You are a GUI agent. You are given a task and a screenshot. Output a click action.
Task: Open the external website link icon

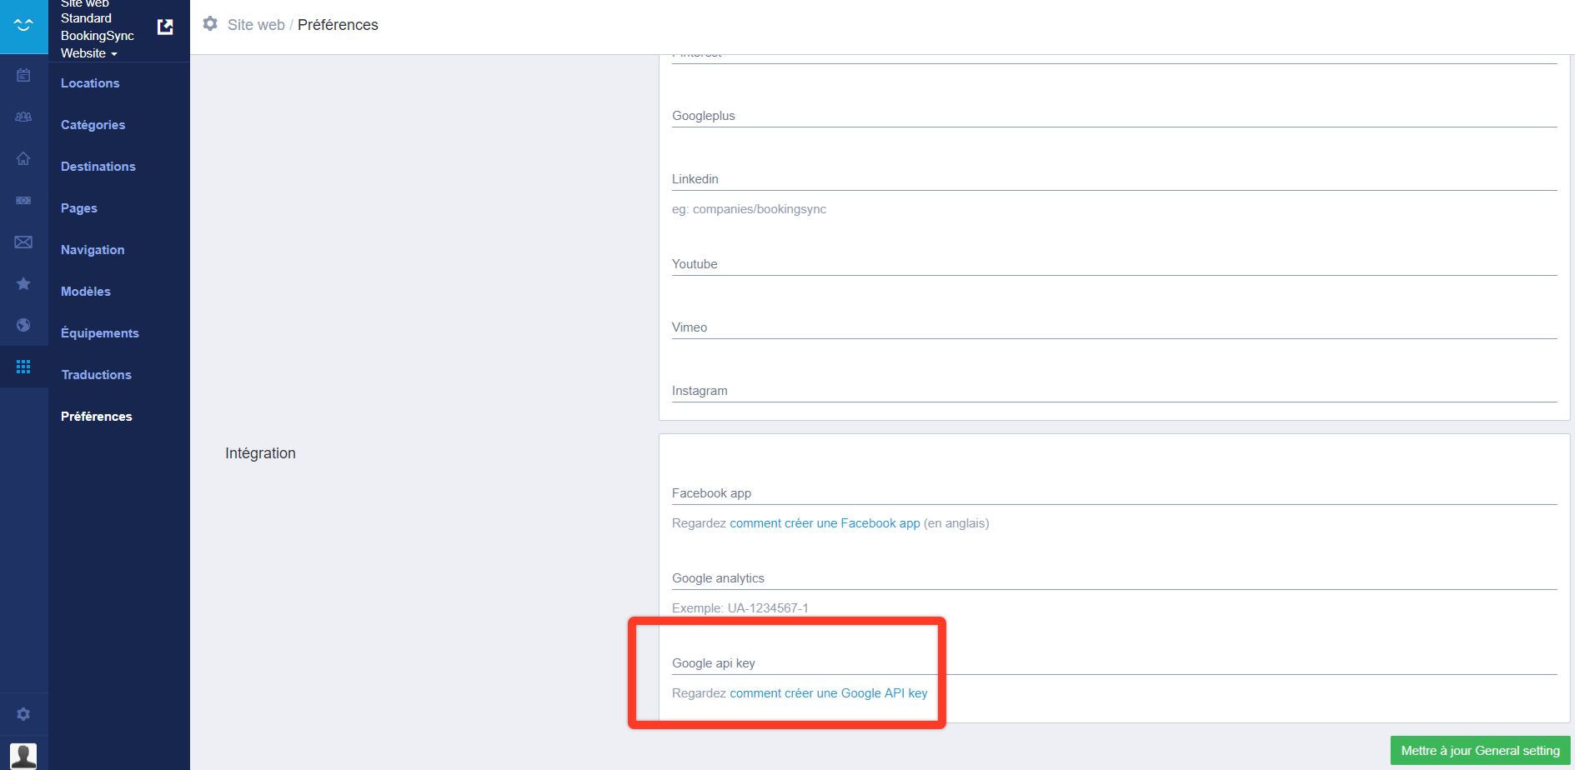coord(165,27)
